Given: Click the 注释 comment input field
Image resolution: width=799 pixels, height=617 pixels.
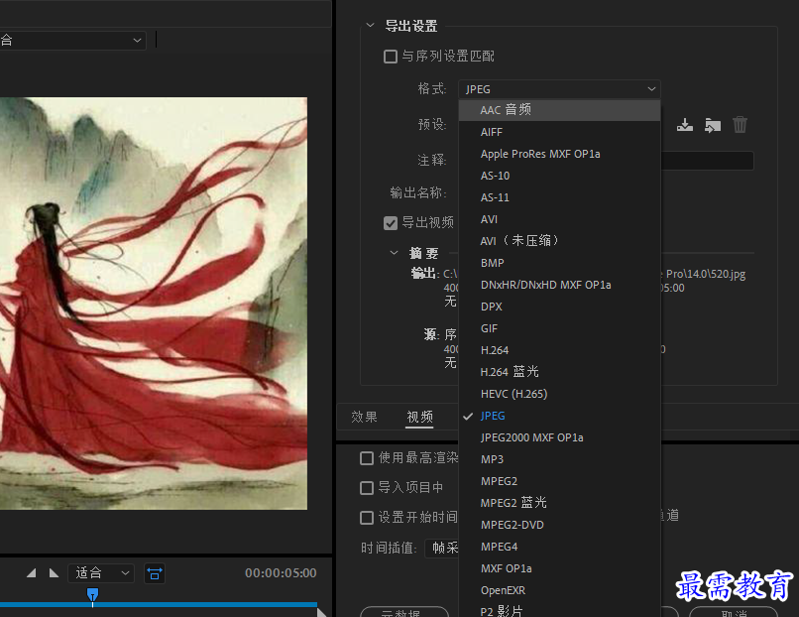Looking at the screenshot, I should pos(707,161).
